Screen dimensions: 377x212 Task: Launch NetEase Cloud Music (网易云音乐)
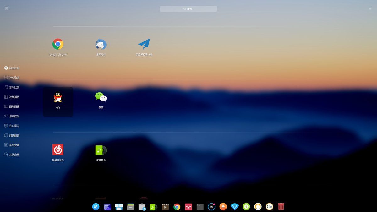[58, 150]
